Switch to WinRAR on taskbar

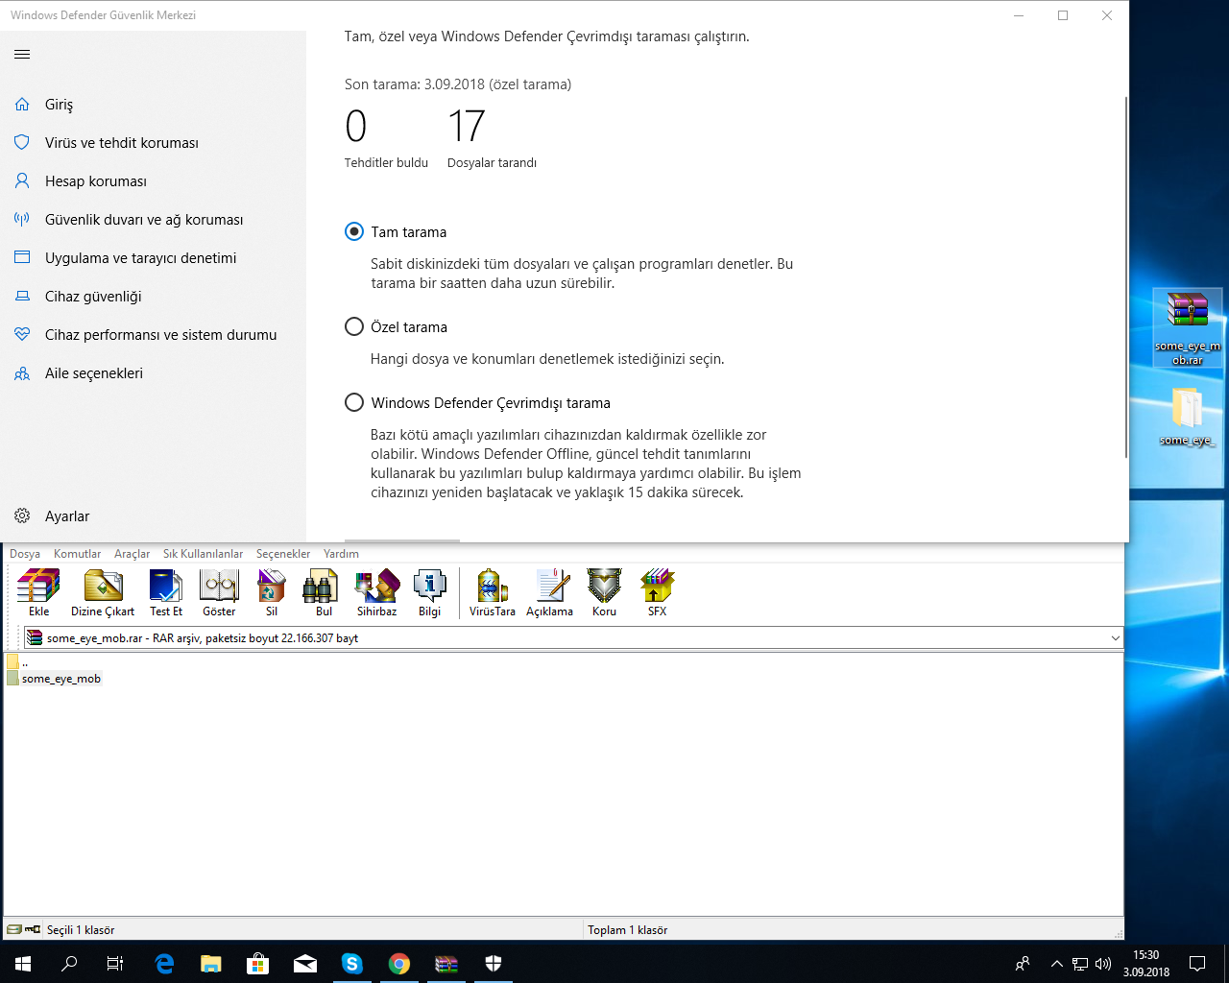tap(446, 964)
